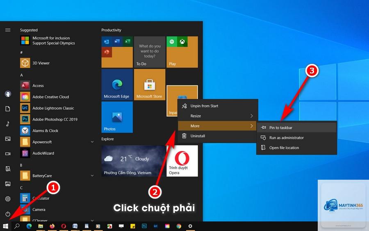The width and height of the screenshot is (369, 231).
Task: Open Pictures from Start sidebar
Action: [x=8, y=139]
